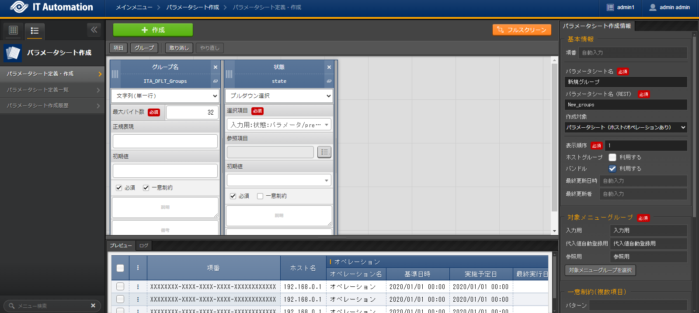699x313 pixels.
Task: Click the copy icon beside ITA_DFLT_Groups
Action: (x=216, y=81)
